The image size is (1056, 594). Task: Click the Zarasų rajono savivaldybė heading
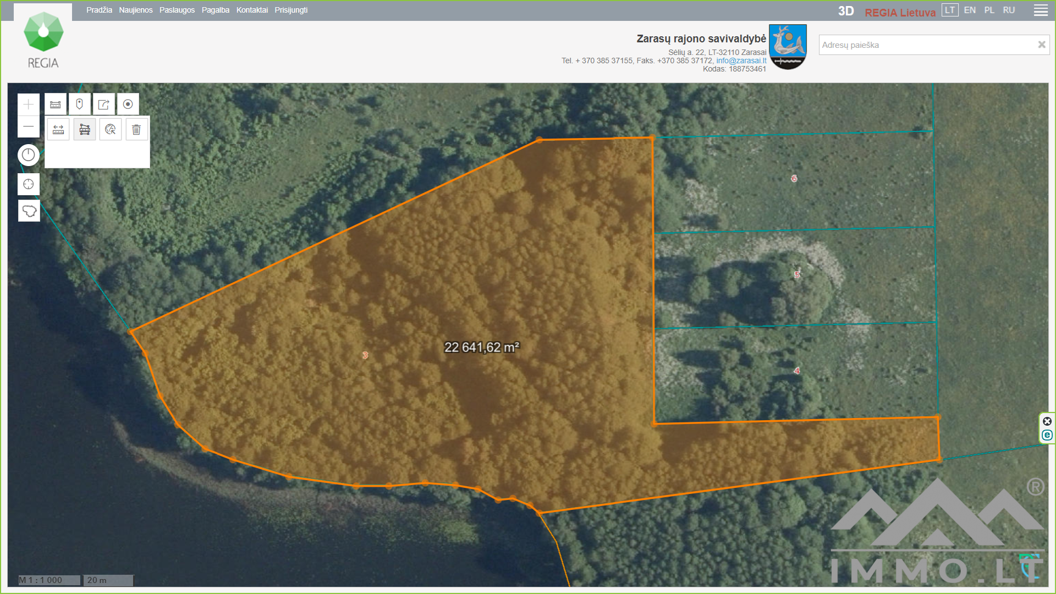coord(701,38)
